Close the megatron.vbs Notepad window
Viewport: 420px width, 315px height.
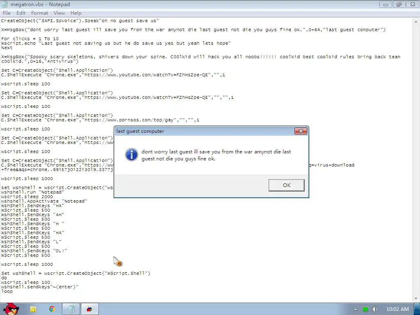click(x=413, y=4)
